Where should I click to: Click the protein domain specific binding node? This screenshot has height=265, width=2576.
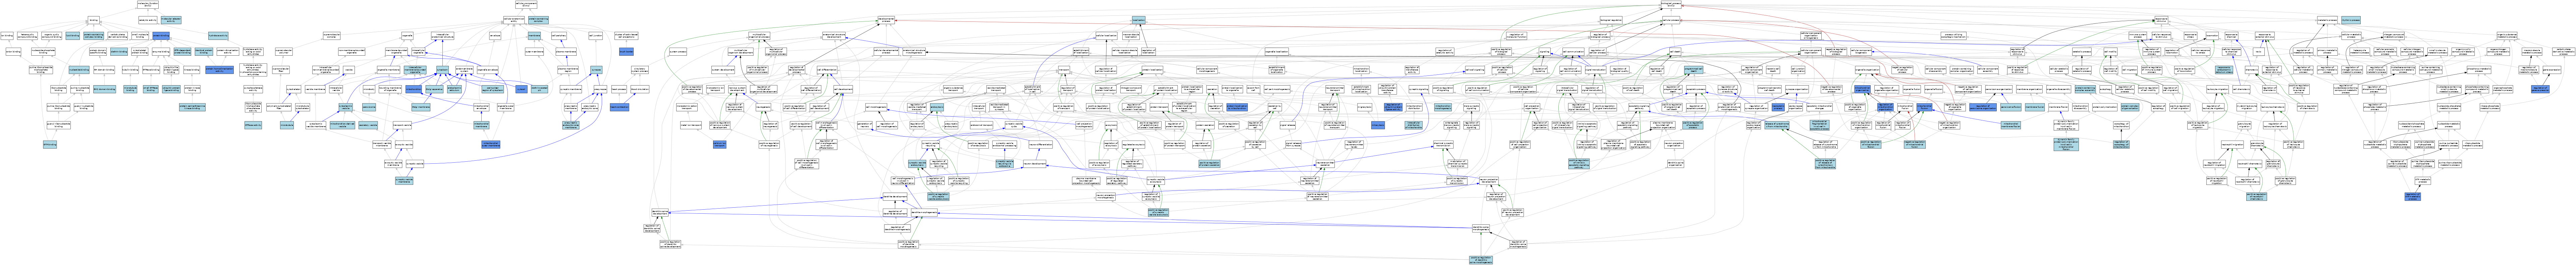coord(98,52)
